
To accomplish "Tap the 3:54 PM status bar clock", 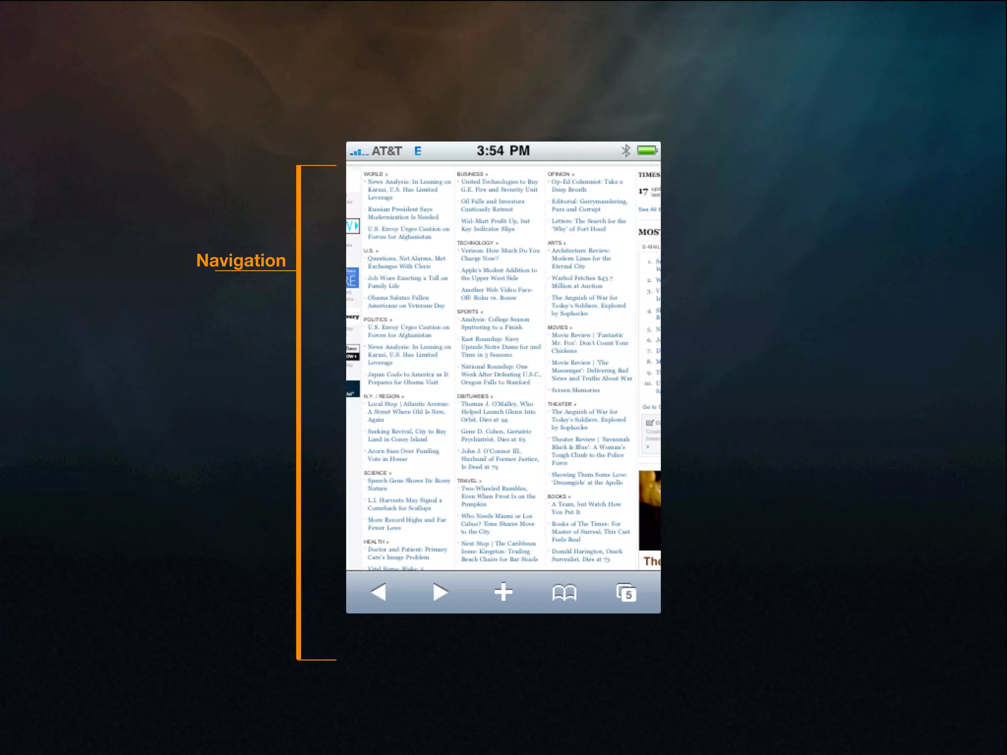I will 503,151.
